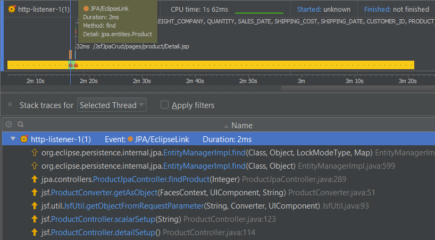Screen dimensions: 435x240
Task: Open ProductJpaController.findProduct link
Action: 151,179
